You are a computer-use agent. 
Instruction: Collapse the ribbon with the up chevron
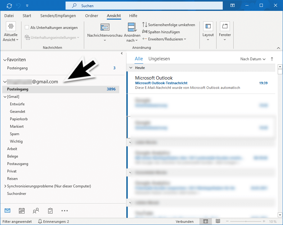278,48
